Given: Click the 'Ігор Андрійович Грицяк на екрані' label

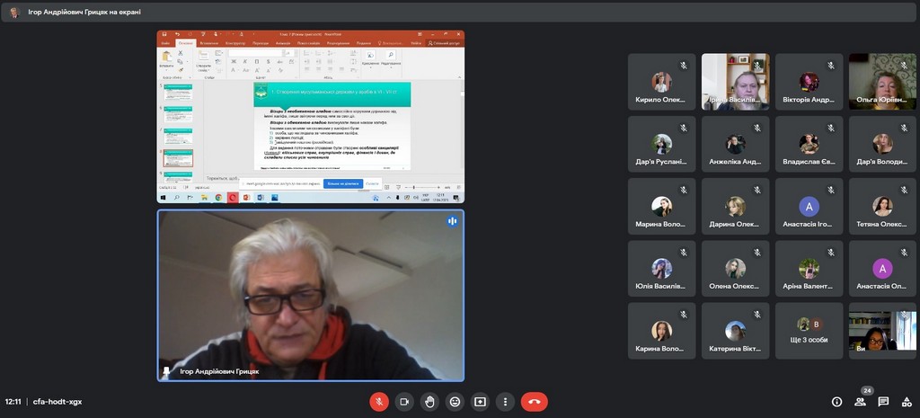Looking at the screenshot, I should tap(81, 13).
